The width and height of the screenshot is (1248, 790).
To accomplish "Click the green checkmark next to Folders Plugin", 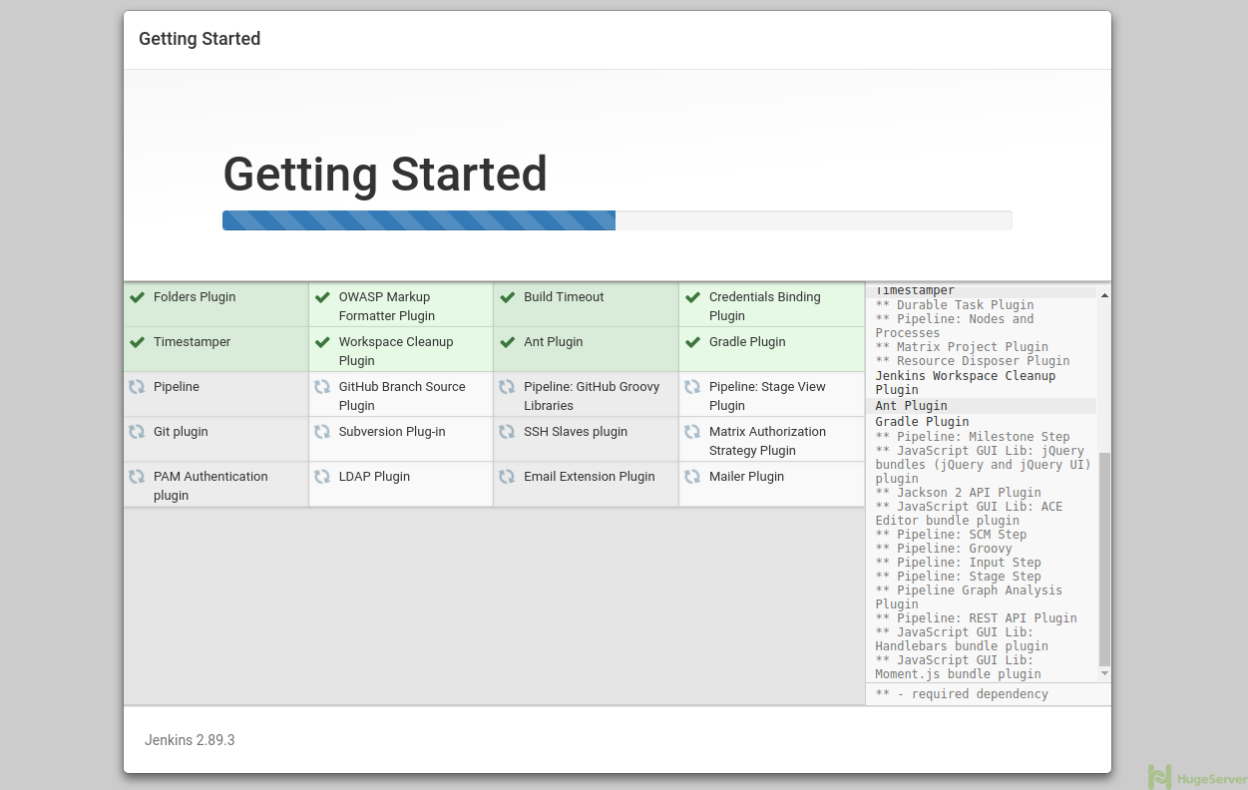I will point(138,297).
